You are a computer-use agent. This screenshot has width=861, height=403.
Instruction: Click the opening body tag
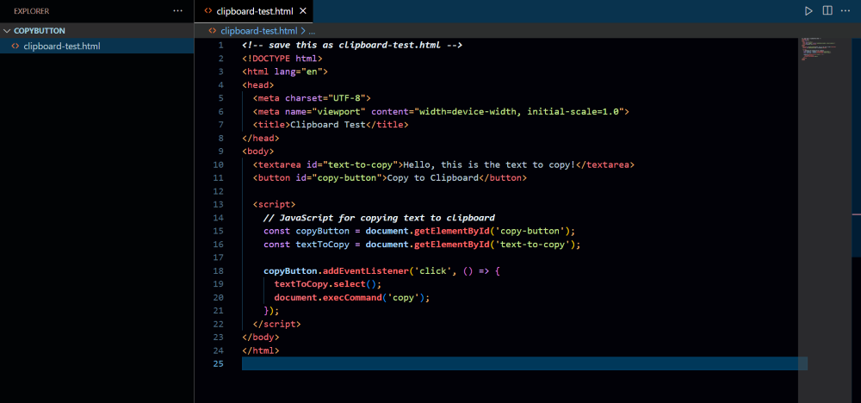coord(258,152)
